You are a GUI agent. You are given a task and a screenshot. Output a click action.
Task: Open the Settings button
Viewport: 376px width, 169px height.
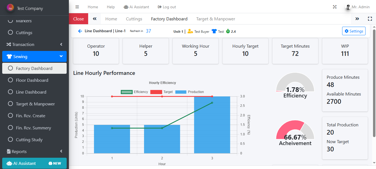coord(354,31)
